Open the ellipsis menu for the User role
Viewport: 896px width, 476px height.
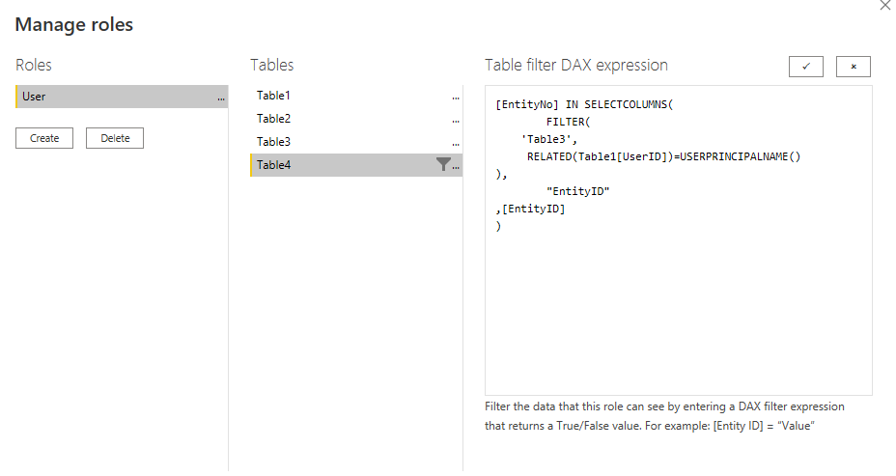tap(221, 98)
